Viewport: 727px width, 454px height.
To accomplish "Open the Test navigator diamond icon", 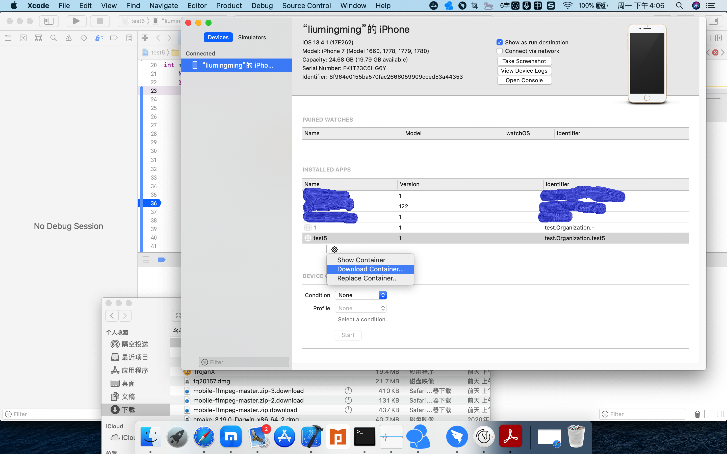I will [x=84, y=38].
